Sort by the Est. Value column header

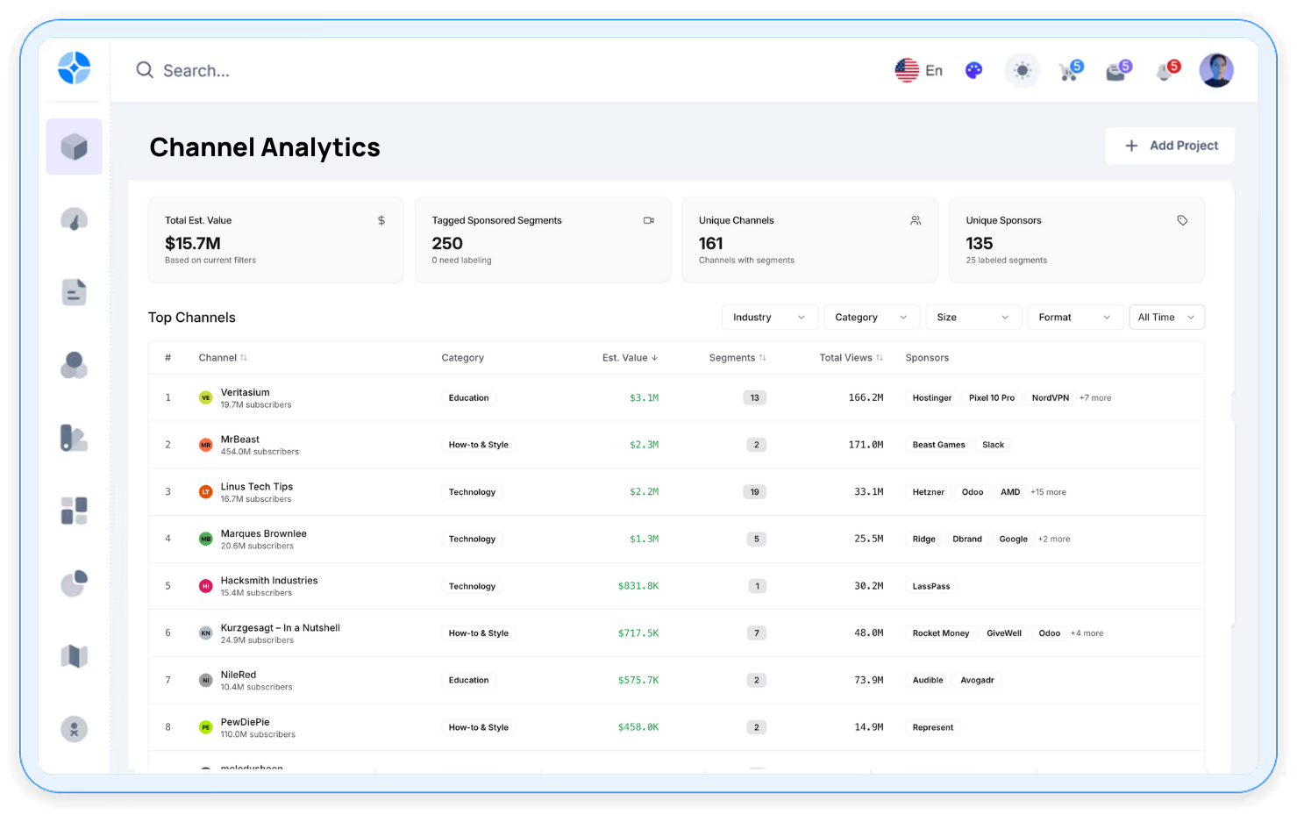click(x=630, y=358)
